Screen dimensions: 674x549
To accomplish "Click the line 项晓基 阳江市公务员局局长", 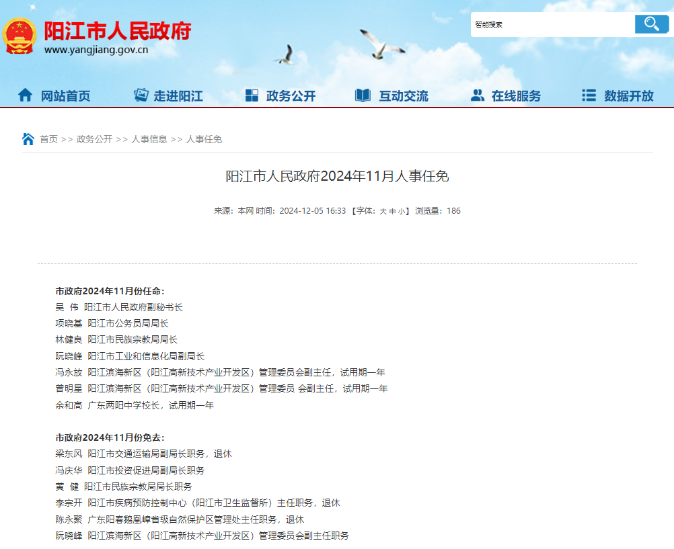I will point(112,323).
